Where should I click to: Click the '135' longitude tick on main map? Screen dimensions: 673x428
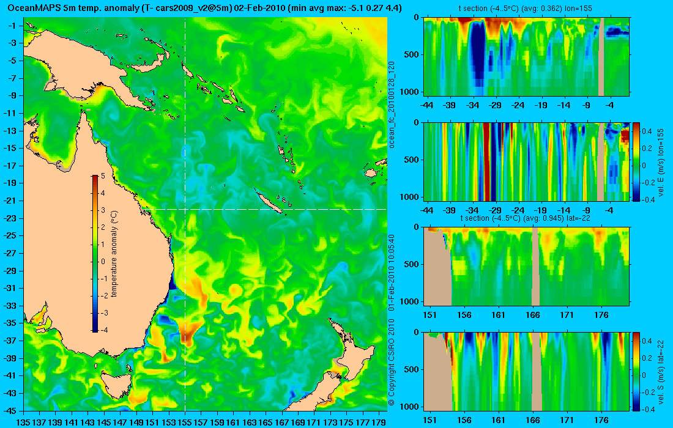click(23, 422)
